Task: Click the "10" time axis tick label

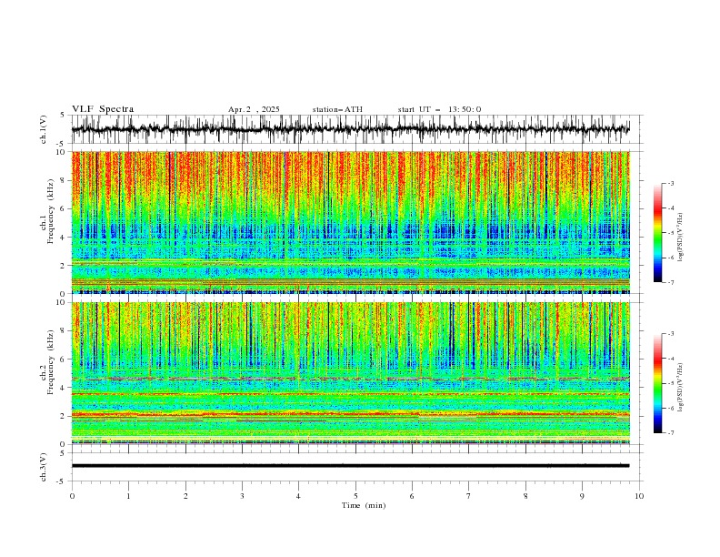Action: click(x=639, y=496)
